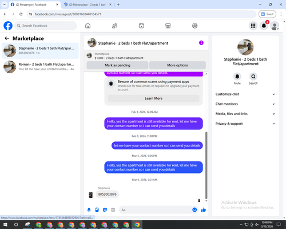Reload the page
The width and height of the screenshot is (286, 229).
click(21, 14)
